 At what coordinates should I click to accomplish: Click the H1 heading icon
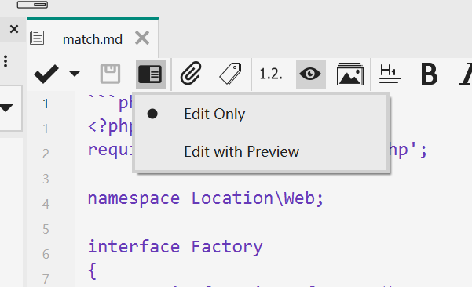(390, 74)
